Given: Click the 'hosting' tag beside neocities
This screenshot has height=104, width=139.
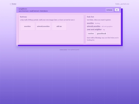Looking at the screenshot, I should tap(98, 23).
